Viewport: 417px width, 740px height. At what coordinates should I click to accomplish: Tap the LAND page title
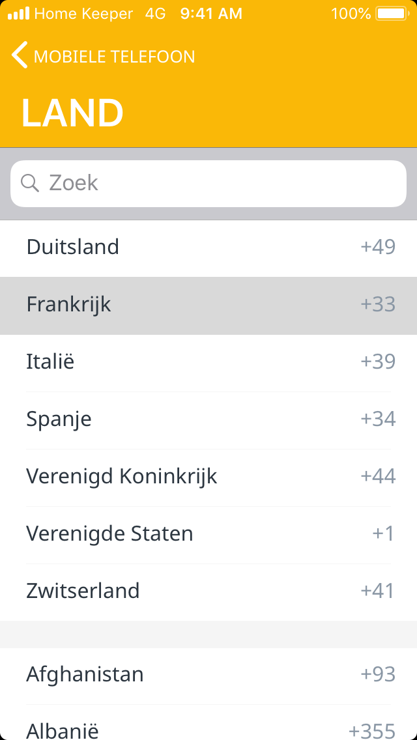[72, 113]
